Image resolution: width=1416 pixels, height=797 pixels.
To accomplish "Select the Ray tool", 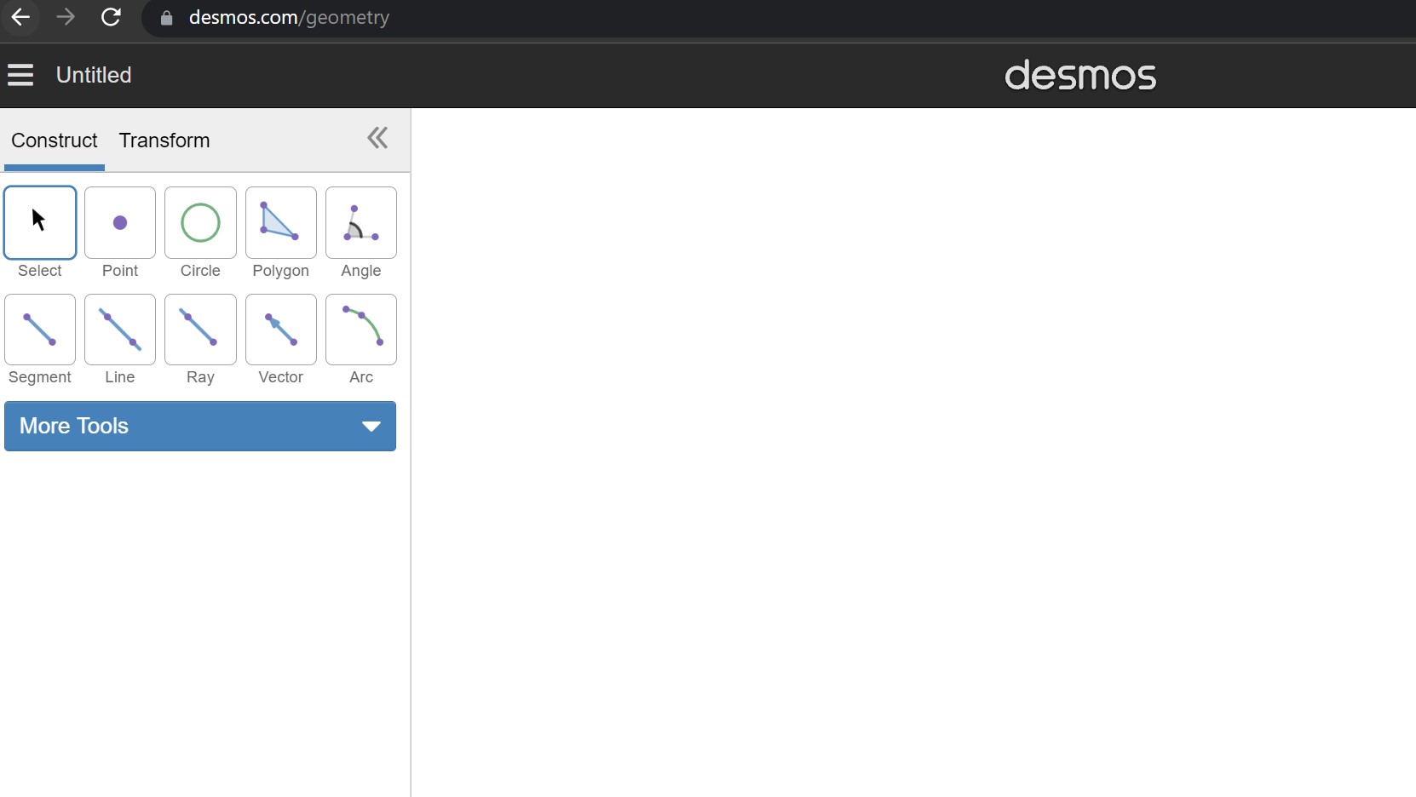I will pos(200,330).
